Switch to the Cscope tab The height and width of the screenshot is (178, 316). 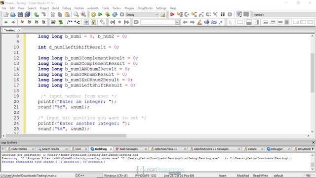tap(252, 149)
